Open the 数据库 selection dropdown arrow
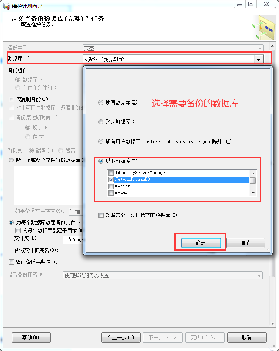The height and width of the screenshot is (351, 279). tap(258, 60)
